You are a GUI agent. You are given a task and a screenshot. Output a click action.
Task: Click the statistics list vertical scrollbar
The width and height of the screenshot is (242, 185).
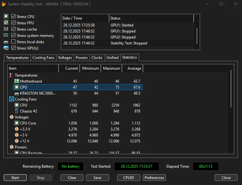231,89
